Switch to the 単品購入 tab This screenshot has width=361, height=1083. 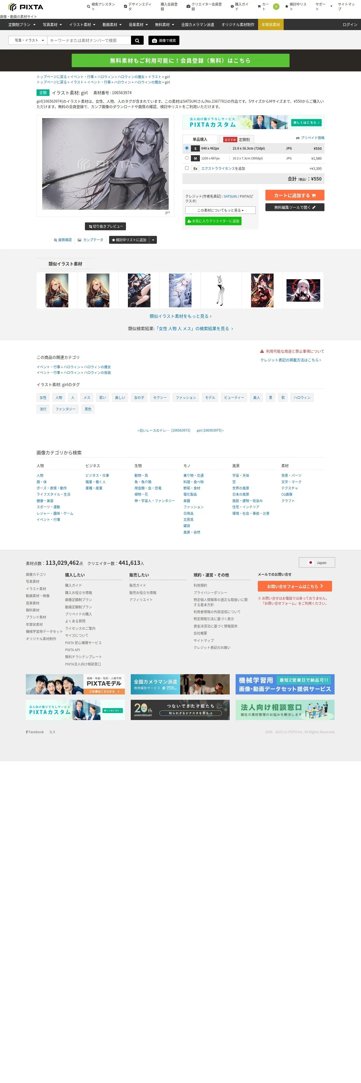click(x=200, y=139)
